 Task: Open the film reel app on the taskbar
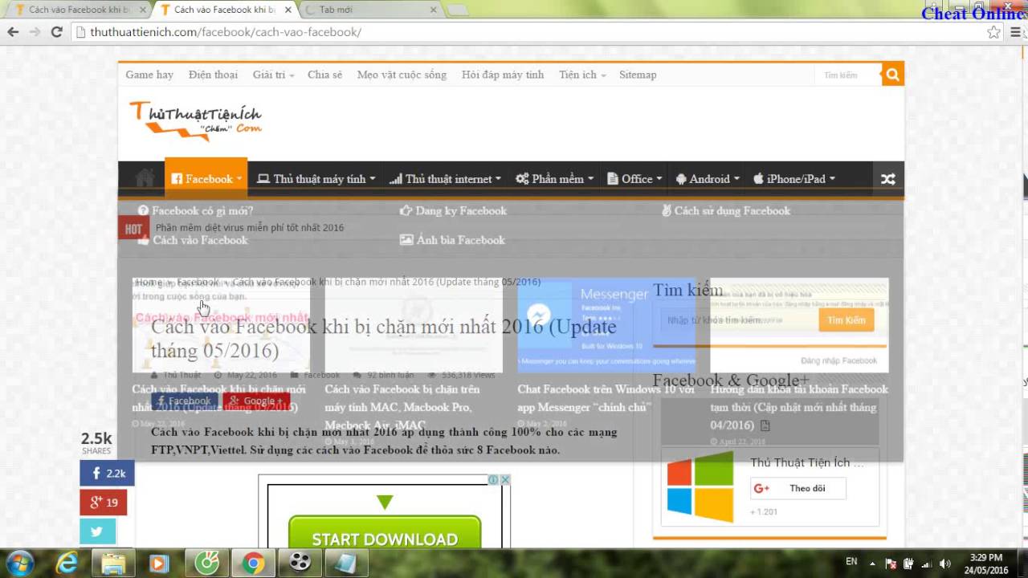[300, 563]
